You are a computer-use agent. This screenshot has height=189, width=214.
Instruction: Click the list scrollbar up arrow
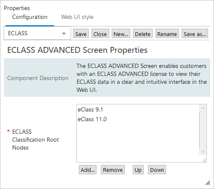(203, 108)
